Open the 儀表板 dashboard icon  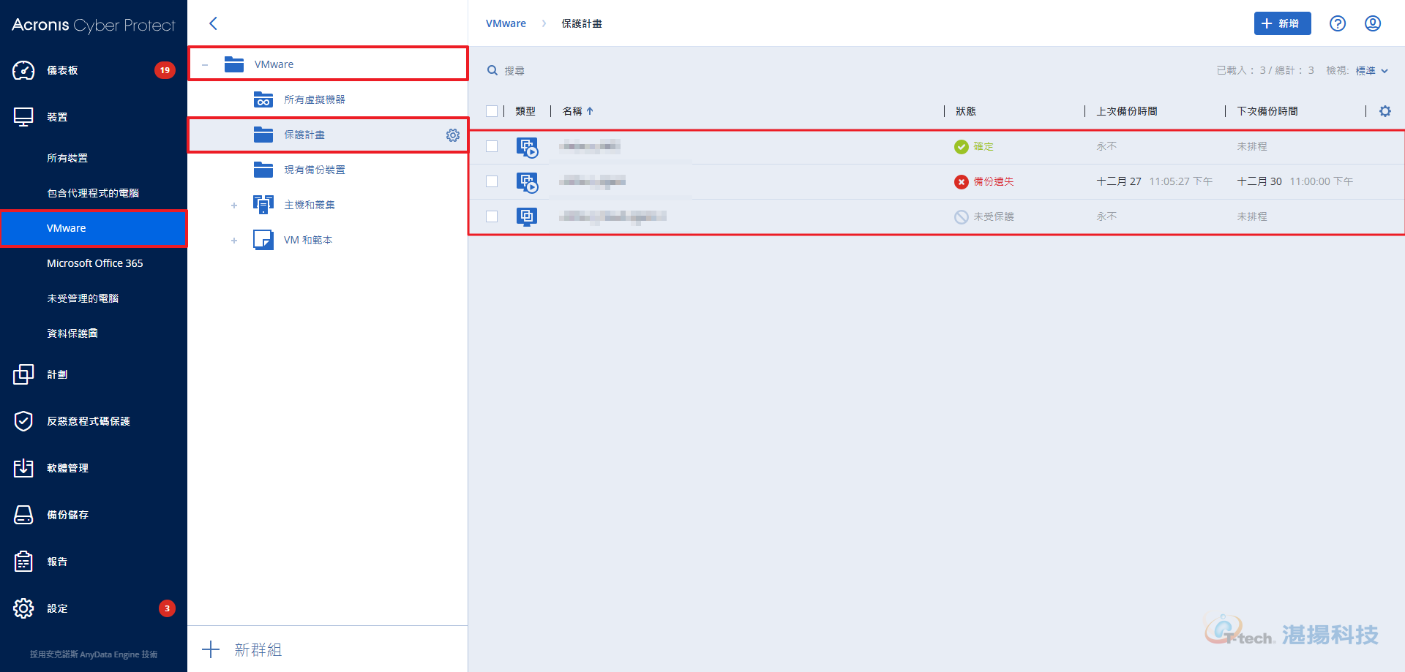tap(23, 70)
